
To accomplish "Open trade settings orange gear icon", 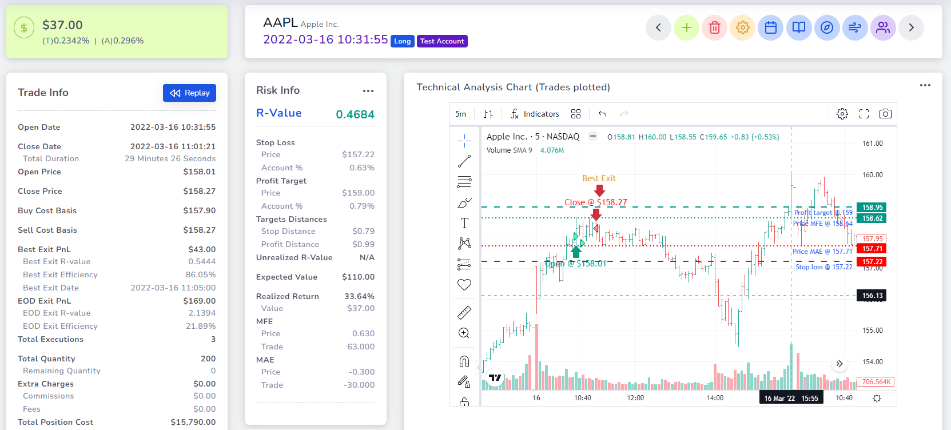I will click(742, 27).
